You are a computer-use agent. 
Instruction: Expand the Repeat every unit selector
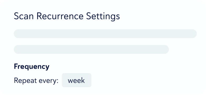tap(77, 80)
